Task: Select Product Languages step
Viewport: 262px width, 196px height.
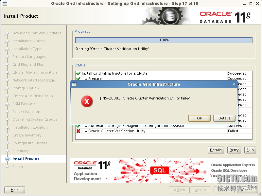Action: [29, 57]
